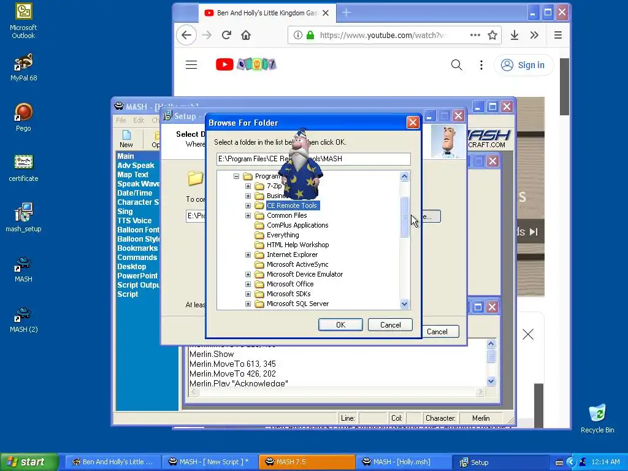Screen dimensions: 628x471
Task: Go to Firefox home page
Action: click(x=246, y=35)
